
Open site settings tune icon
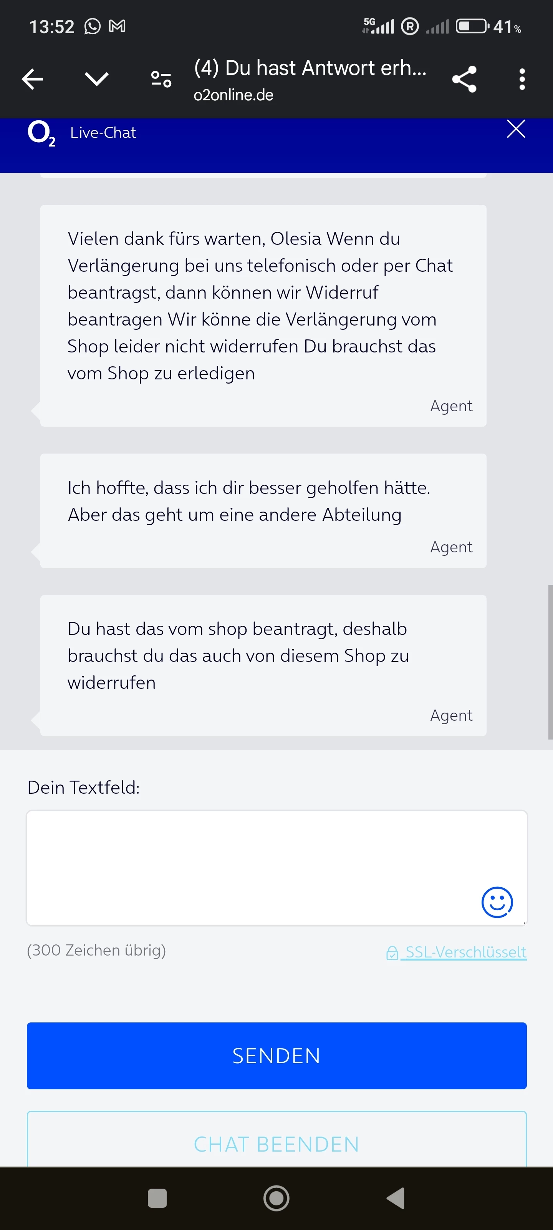pyautogui.click(x=161, y=79)
